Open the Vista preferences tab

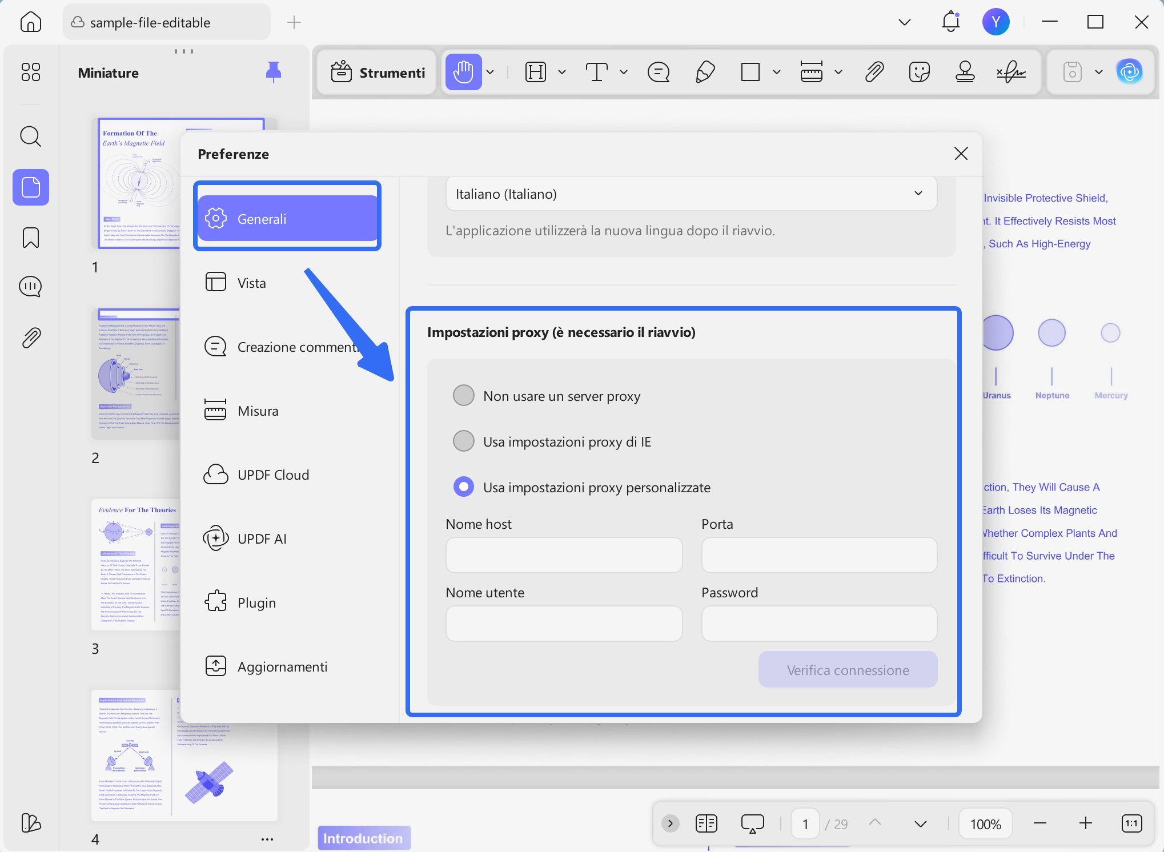[251, 283]
